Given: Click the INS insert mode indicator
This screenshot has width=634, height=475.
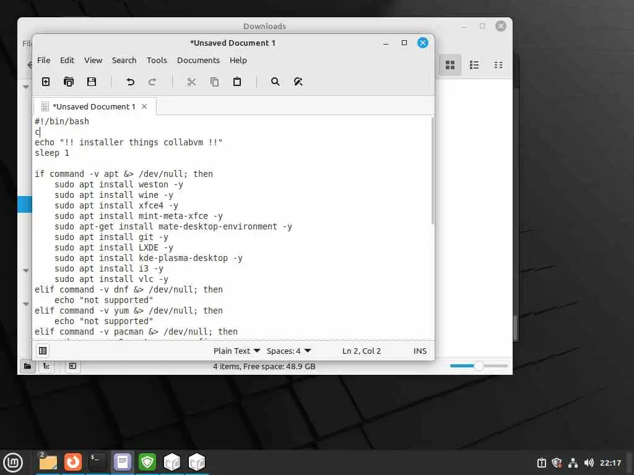Looking at the screenshot, I should click(x=420, y=351).
